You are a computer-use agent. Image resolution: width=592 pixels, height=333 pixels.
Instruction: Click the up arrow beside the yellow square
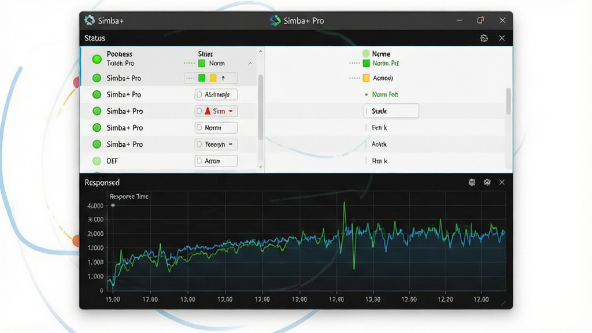(x=223, y=78)
